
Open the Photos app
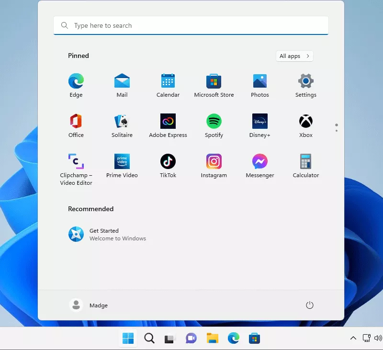259,81
